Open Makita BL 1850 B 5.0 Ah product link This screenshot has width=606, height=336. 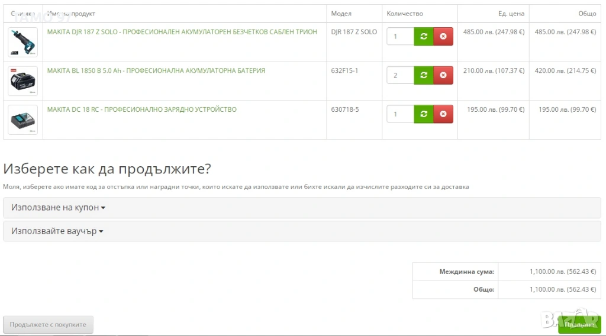(x=156, y=70)
